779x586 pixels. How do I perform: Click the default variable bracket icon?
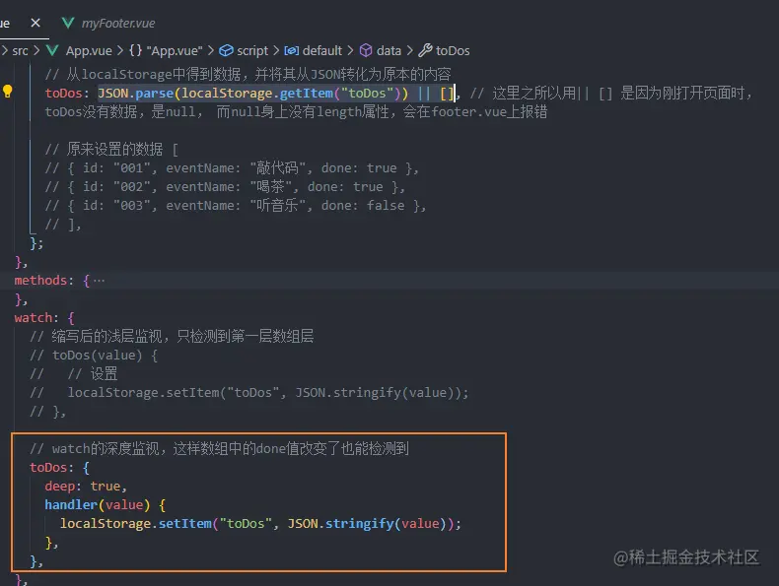point(292,50)
